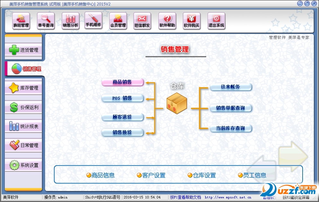This screenshot has height=202, width=319.
Task: Click 操作员:admin status bar entry
Action: coord(56,197)
